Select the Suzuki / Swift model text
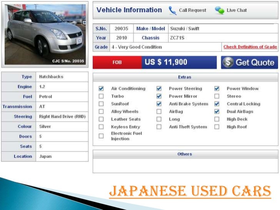 tap(185, 29)
